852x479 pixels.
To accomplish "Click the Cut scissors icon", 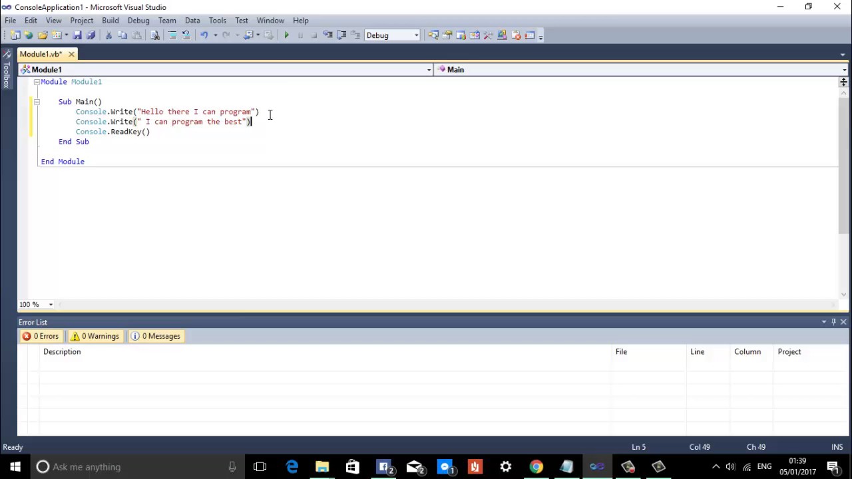I will pos(108,35).
